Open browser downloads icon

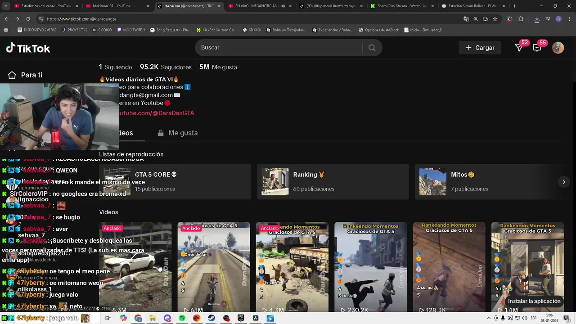(x=537, y=19)
